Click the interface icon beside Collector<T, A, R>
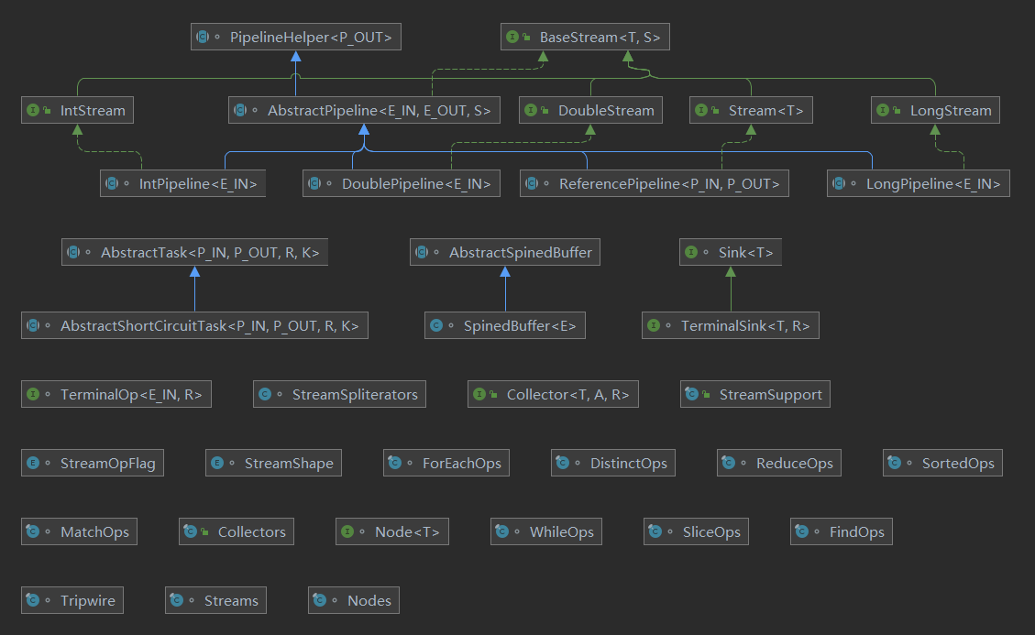Screen dimensions: 1035x635 click(479, 395)
